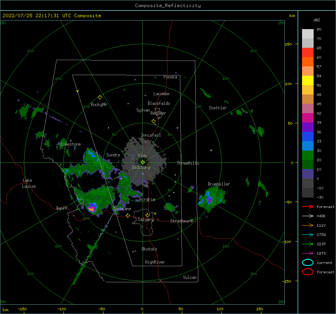This screenshot has width=336, height=314.
Task: Click the radar center diamond near Olds
Action: pyautogui.click(x=143, y=162)
